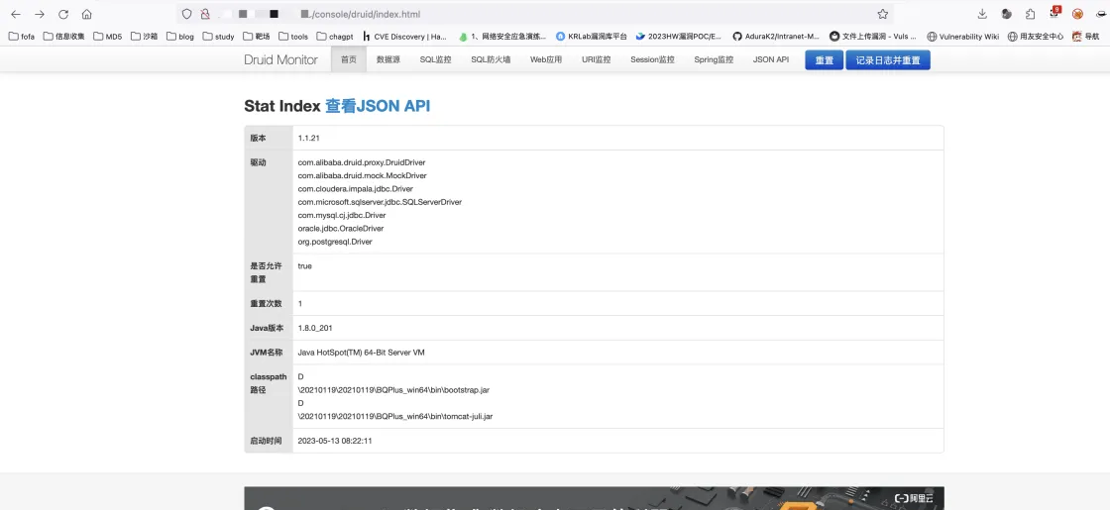The height and width of the screenshot is (510, 1110).
Task: Open the downloads arrow icon
Action: 982,14
